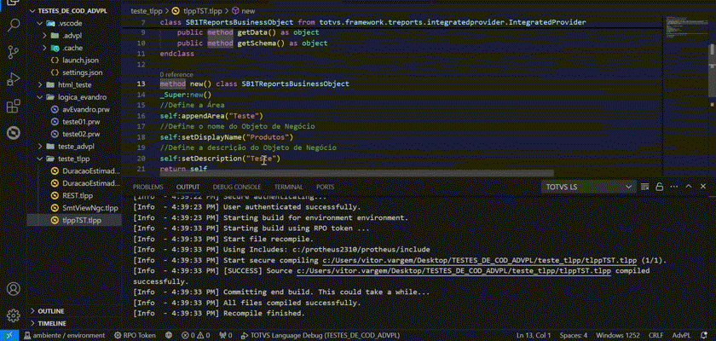Image resolution: width=716 pixels, height=341 pixels.
Task: Switch to the TERMINAL tab
Action: pyautogui.click(x=289, y=187)
